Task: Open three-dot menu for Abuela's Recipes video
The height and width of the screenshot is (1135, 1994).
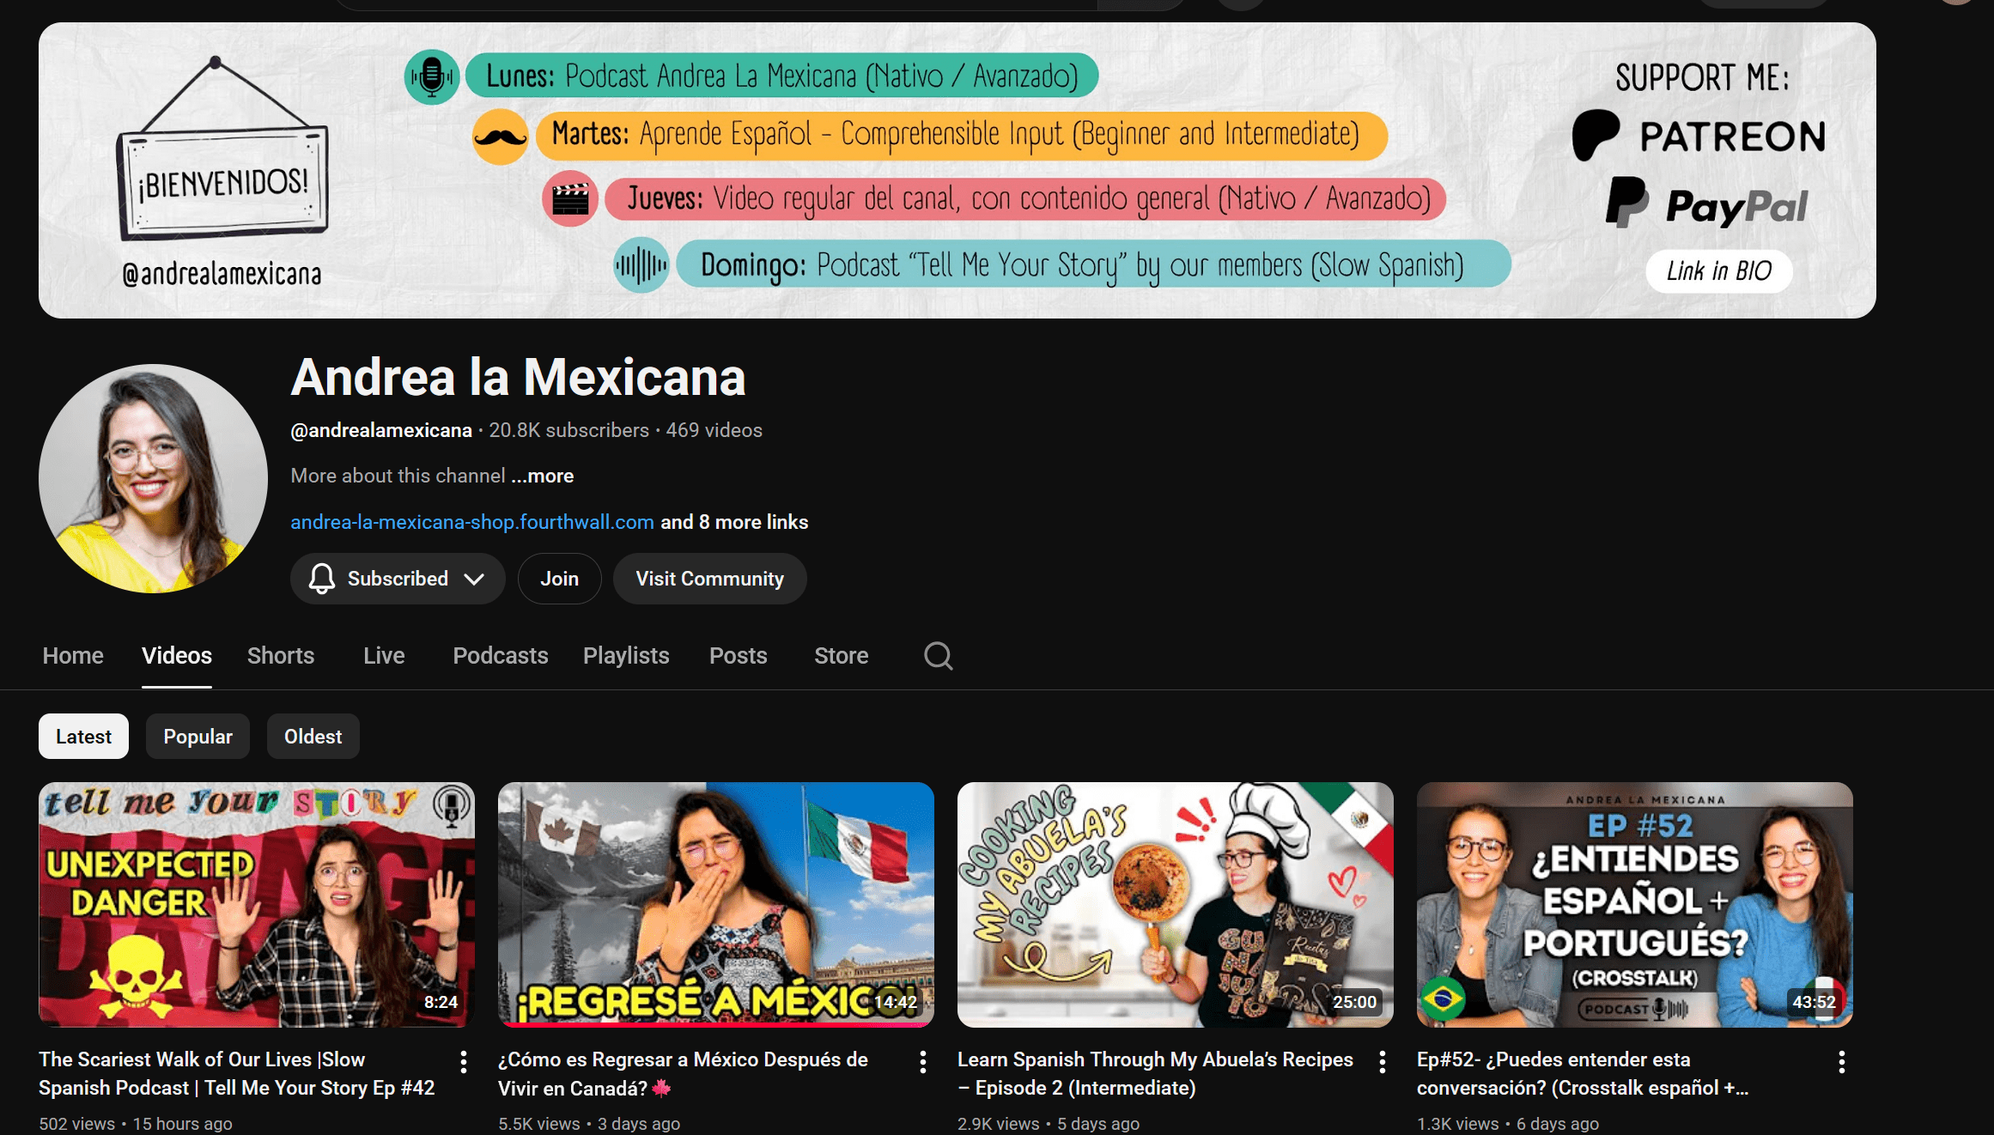Action: coord(1383,1062)
